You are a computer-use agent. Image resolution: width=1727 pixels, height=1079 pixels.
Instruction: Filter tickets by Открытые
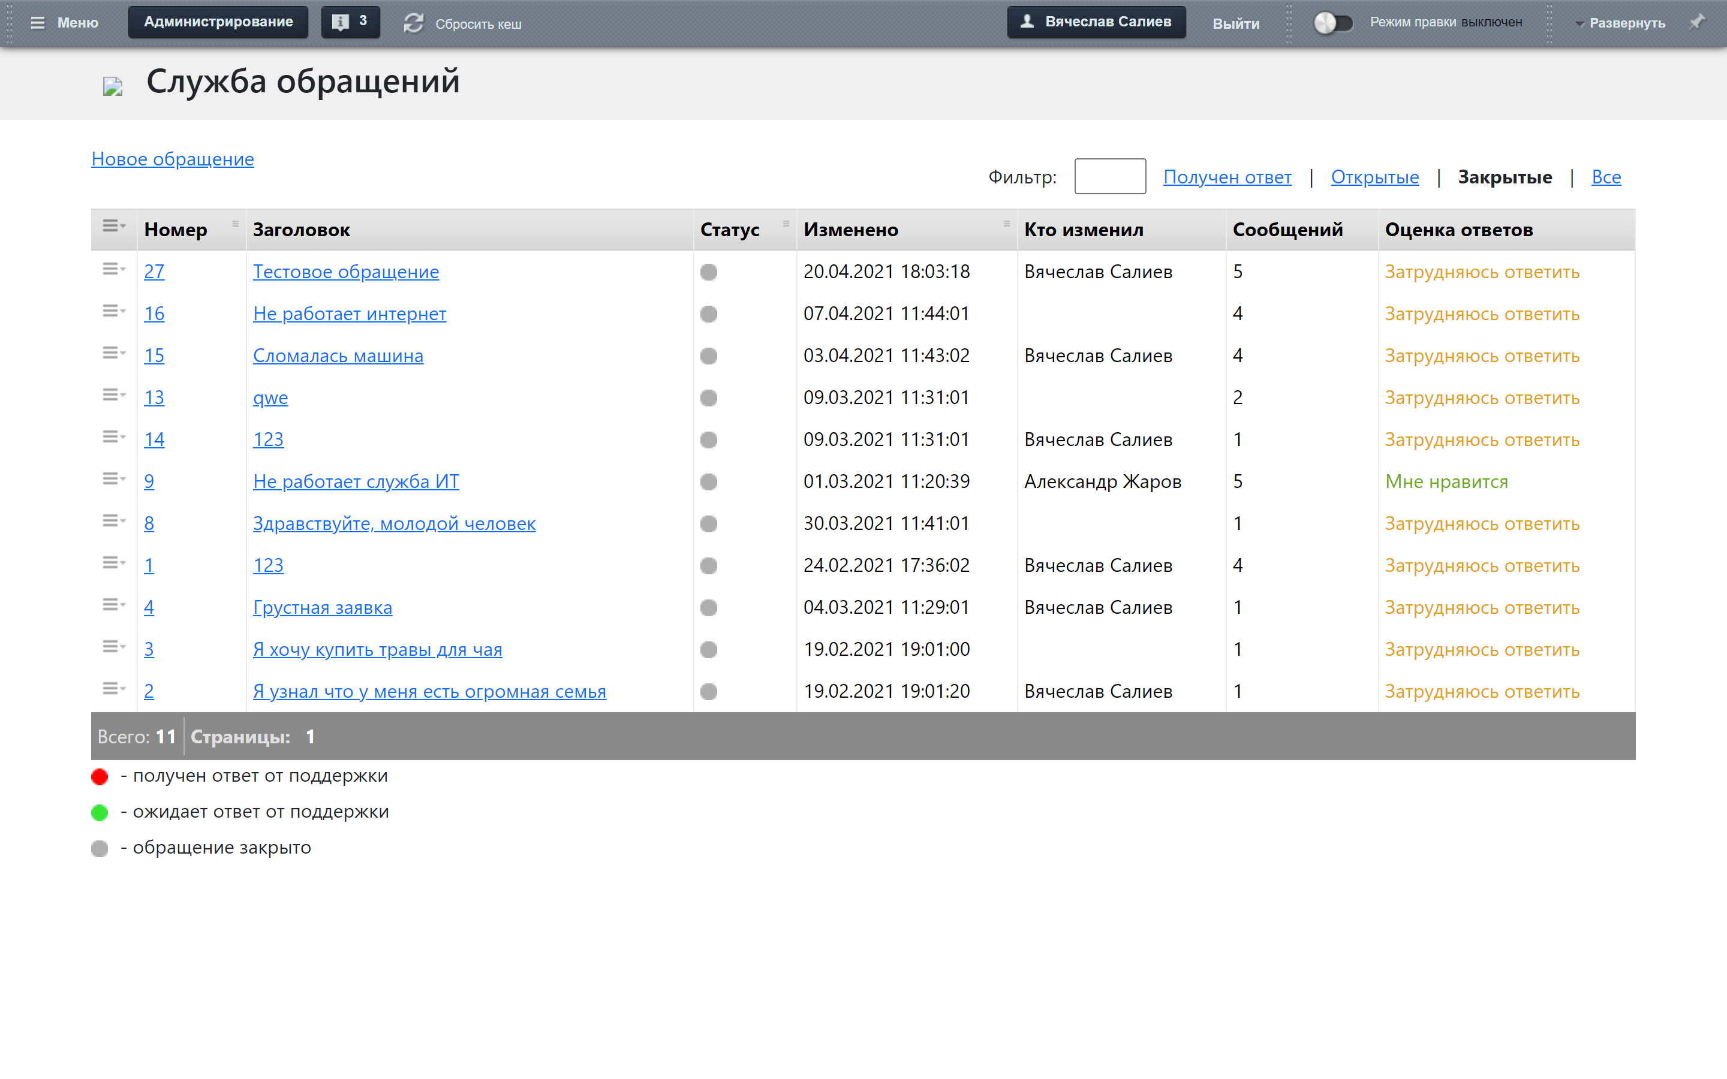[x=1374, y=177]
